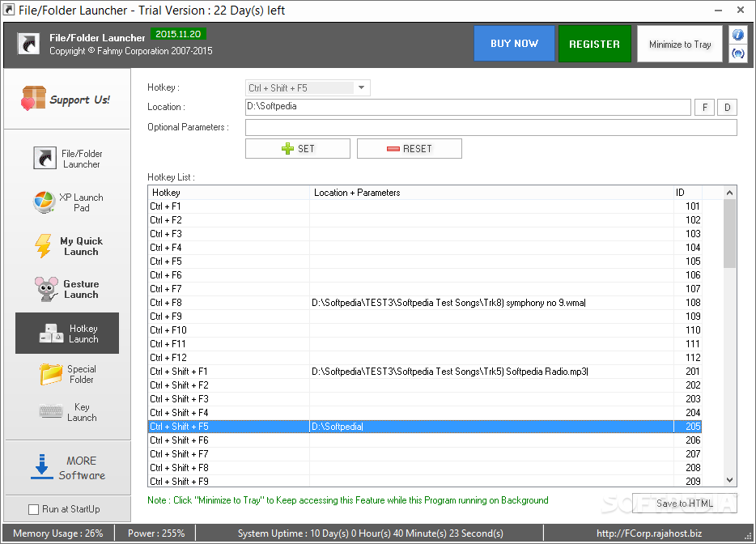The height and width of the screenshot is (544, 756).
Task: Select the Ctrl + Shift + F2 row
Action: click(x=424, y=385)
